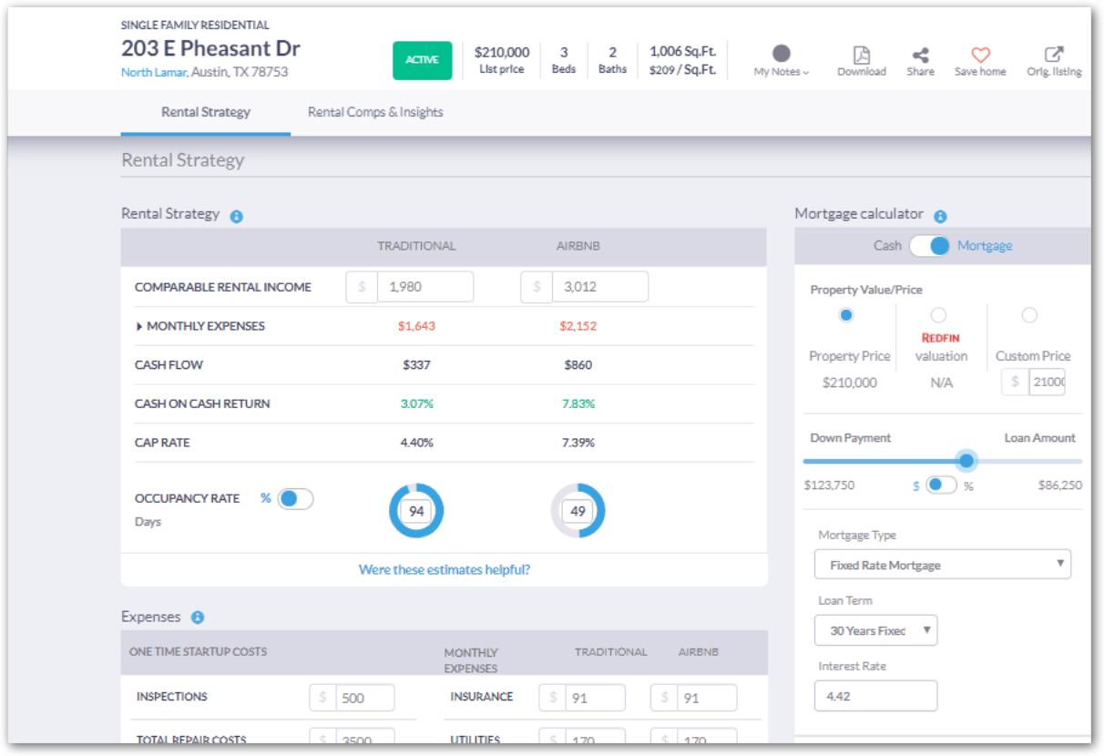Click the Airbnb cap rate 7.39%

578,443
